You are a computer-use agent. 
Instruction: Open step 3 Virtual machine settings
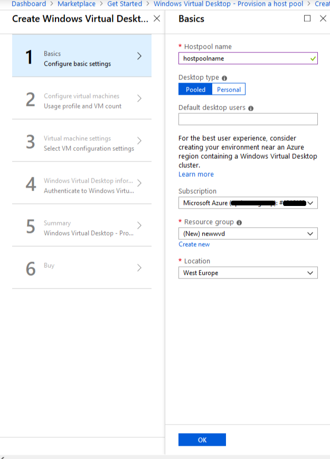tap(82, 141)
